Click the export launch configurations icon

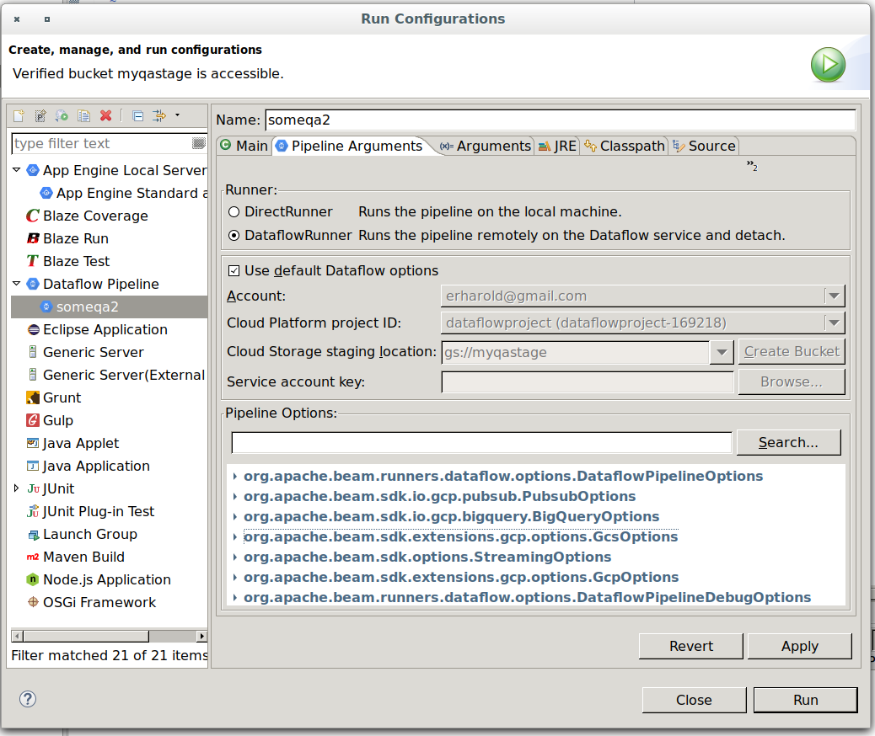62,115
